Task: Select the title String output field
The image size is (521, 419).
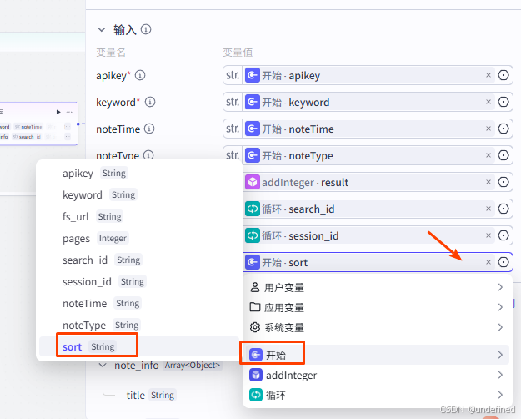Action: coord(151,395)
